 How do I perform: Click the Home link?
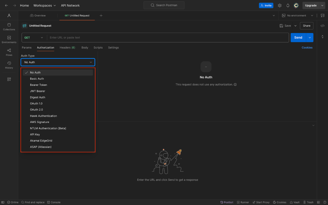click(x=24, y=5)
